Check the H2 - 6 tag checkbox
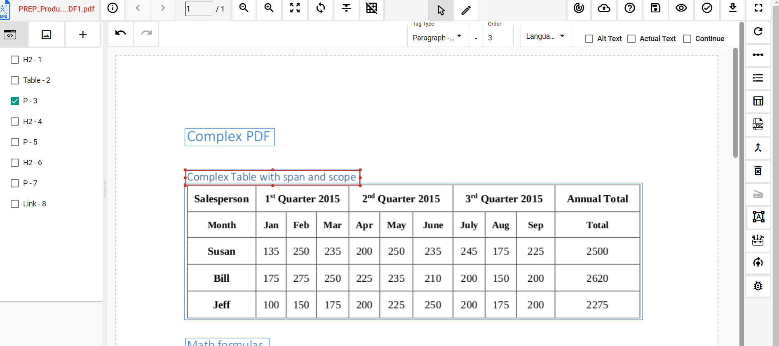 15,163
